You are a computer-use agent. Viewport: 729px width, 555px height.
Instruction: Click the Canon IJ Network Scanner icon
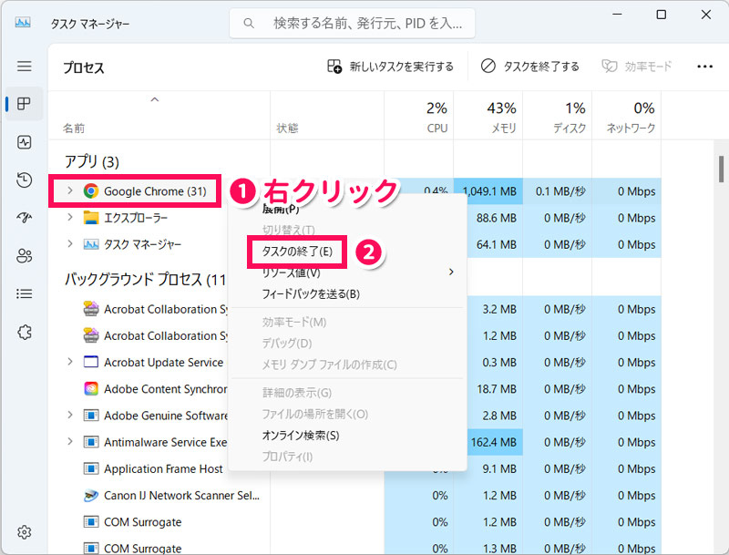(x=90, y=496)
